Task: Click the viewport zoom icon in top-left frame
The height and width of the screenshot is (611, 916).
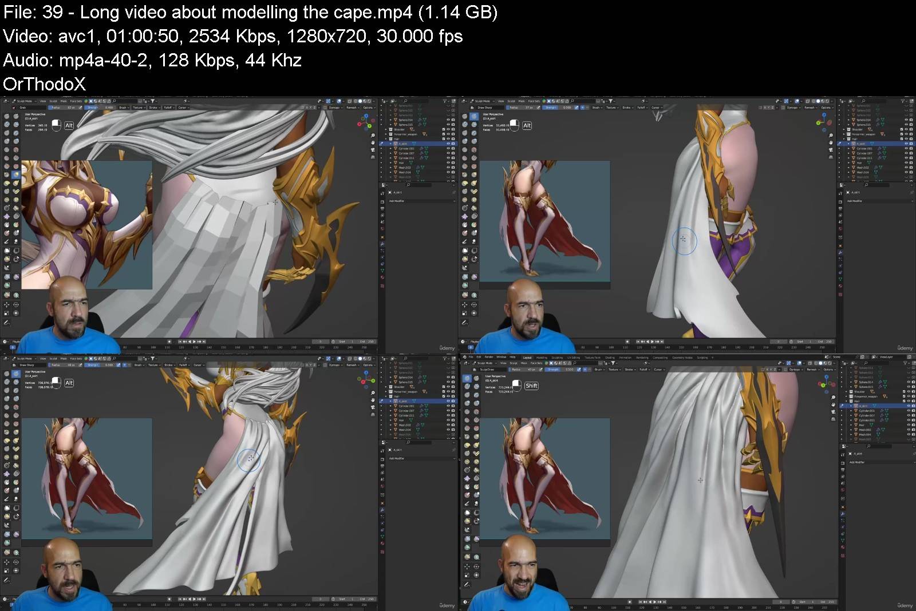Action: coord(373,135)
